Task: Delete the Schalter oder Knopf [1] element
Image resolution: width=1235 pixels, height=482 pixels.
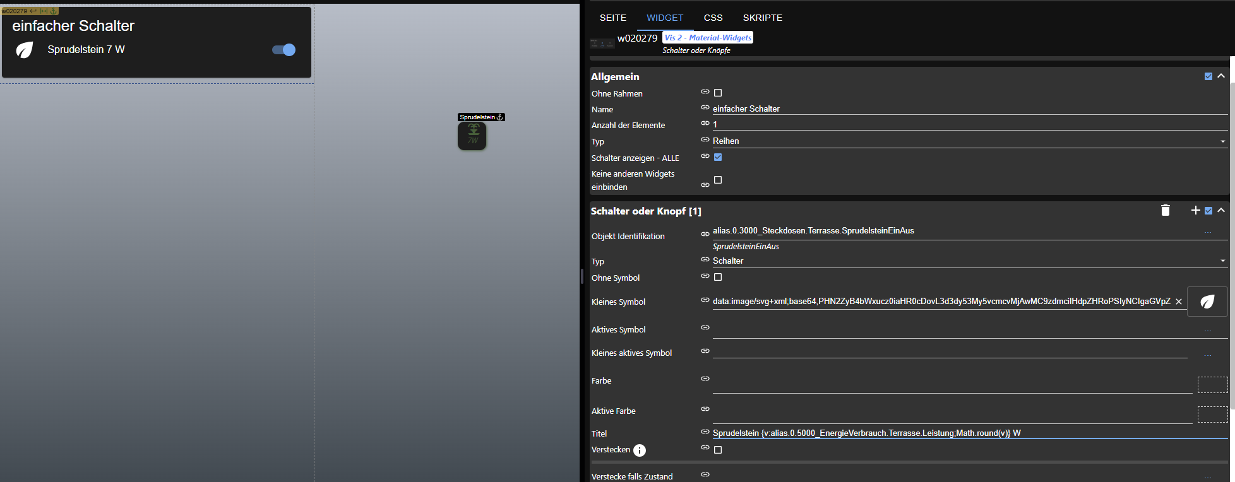Action: point(1166,211)
